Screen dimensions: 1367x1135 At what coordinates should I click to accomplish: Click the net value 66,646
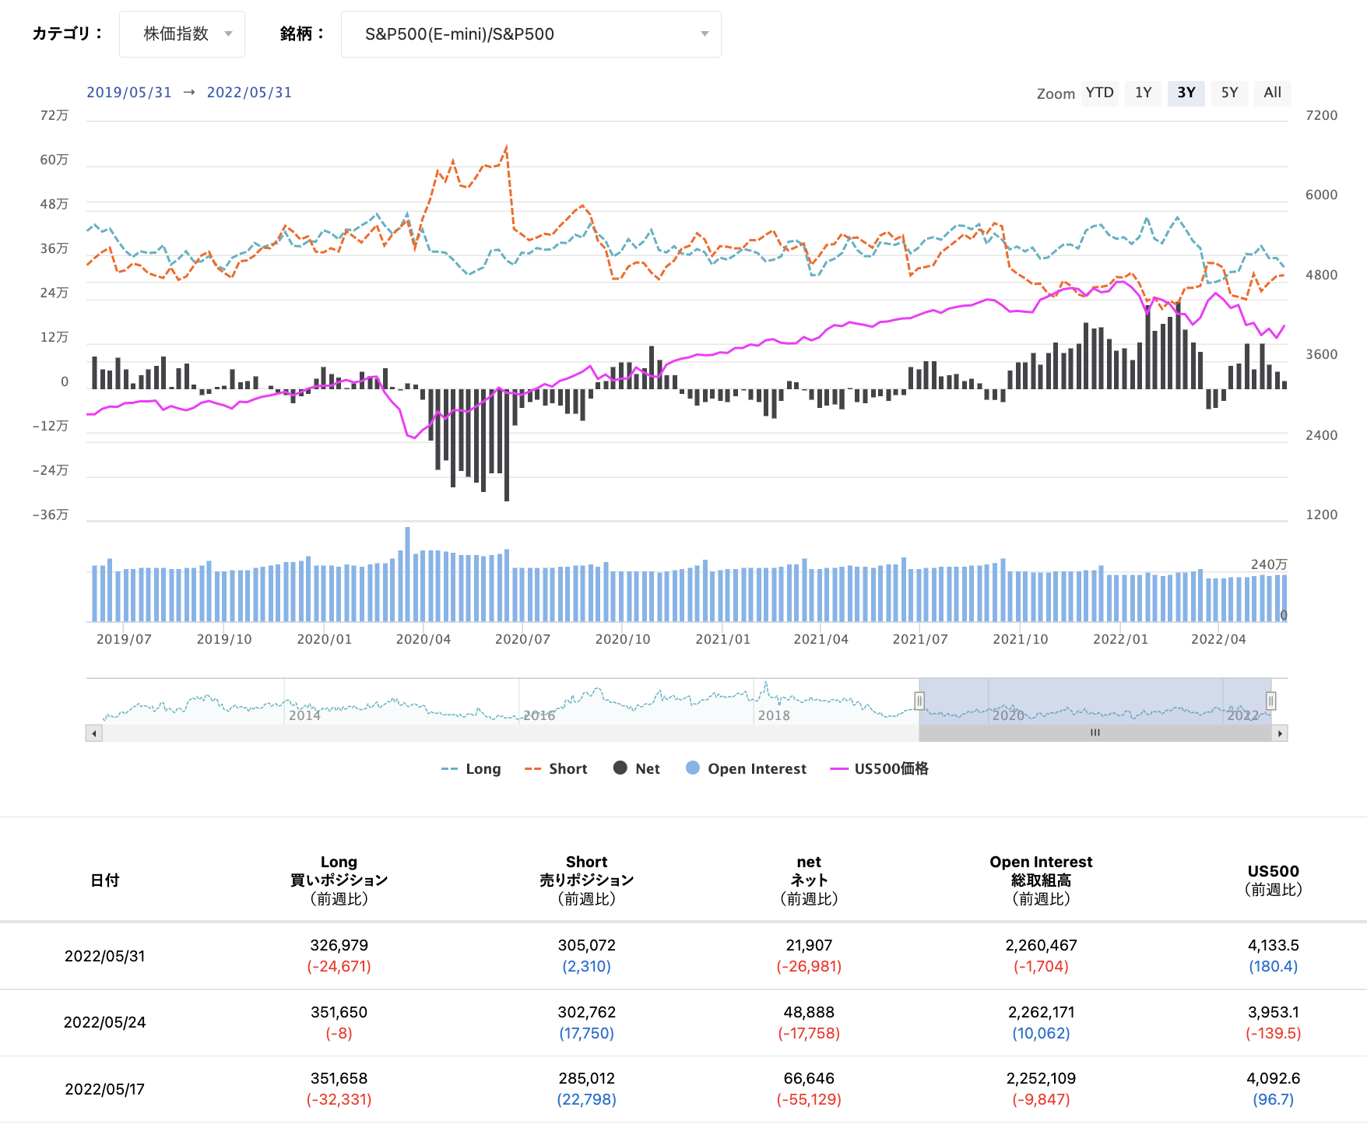coord(809,1079)
